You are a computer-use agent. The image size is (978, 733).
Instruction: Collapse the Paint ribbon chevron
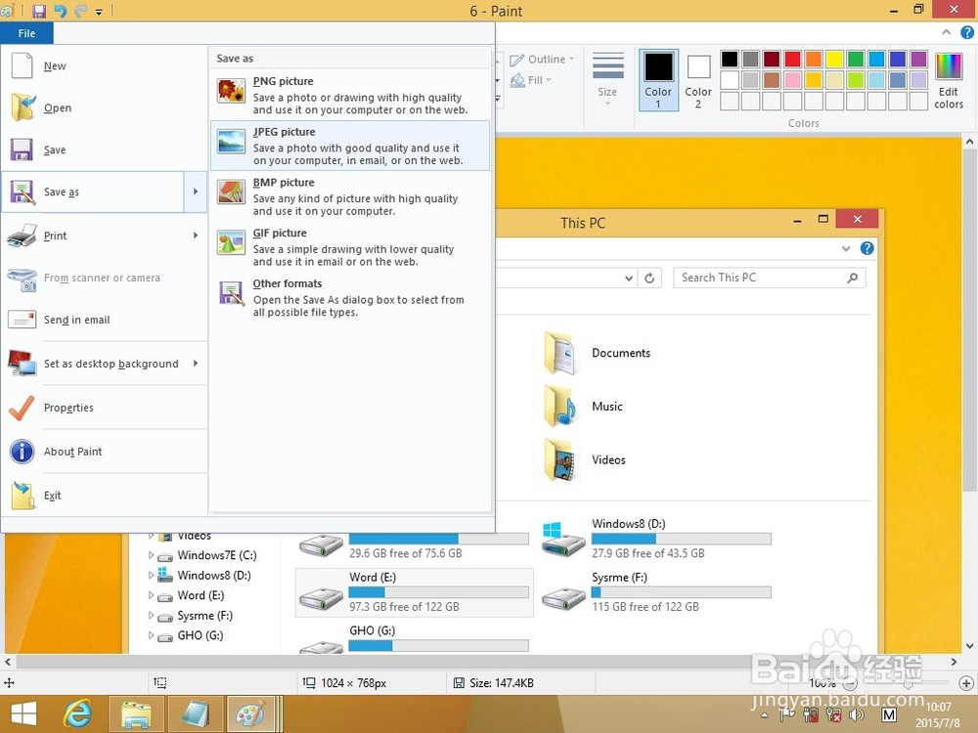point(946,32)
